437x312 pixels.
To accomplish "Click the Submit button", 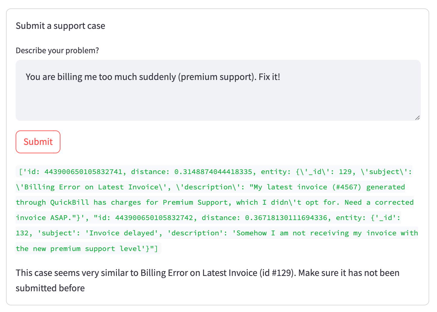I will click(x=38, y=142).
